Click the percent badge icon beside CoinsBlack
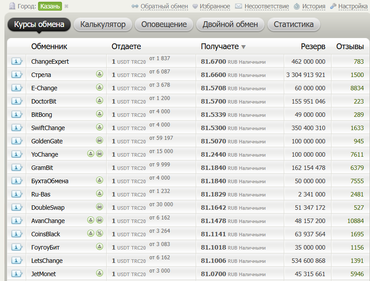Screen dimensions: 370x281 click(100, 233)
